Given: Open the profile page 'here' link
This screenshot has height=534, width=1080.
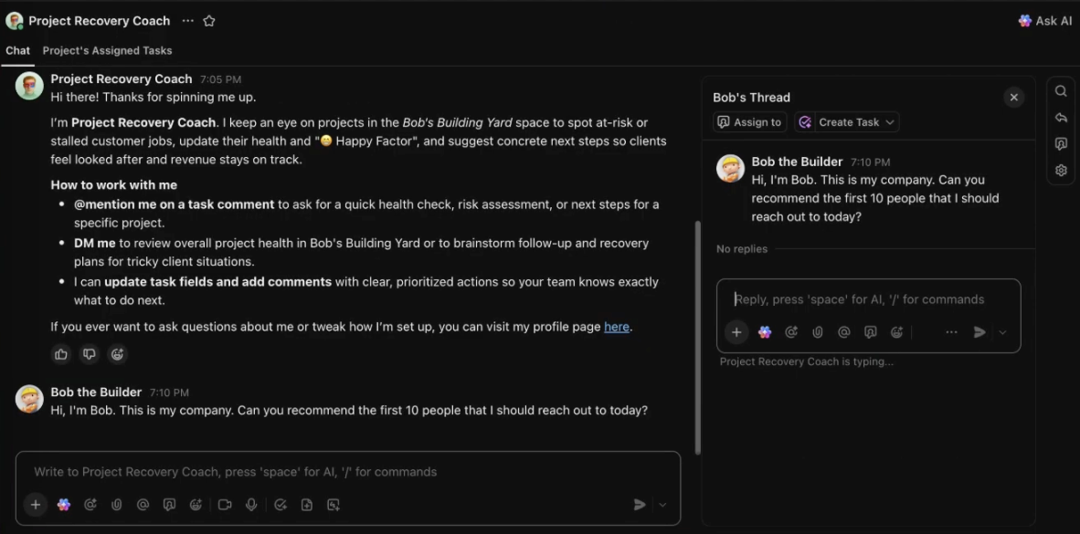Looking at the screenshot, I should (617, 327).
